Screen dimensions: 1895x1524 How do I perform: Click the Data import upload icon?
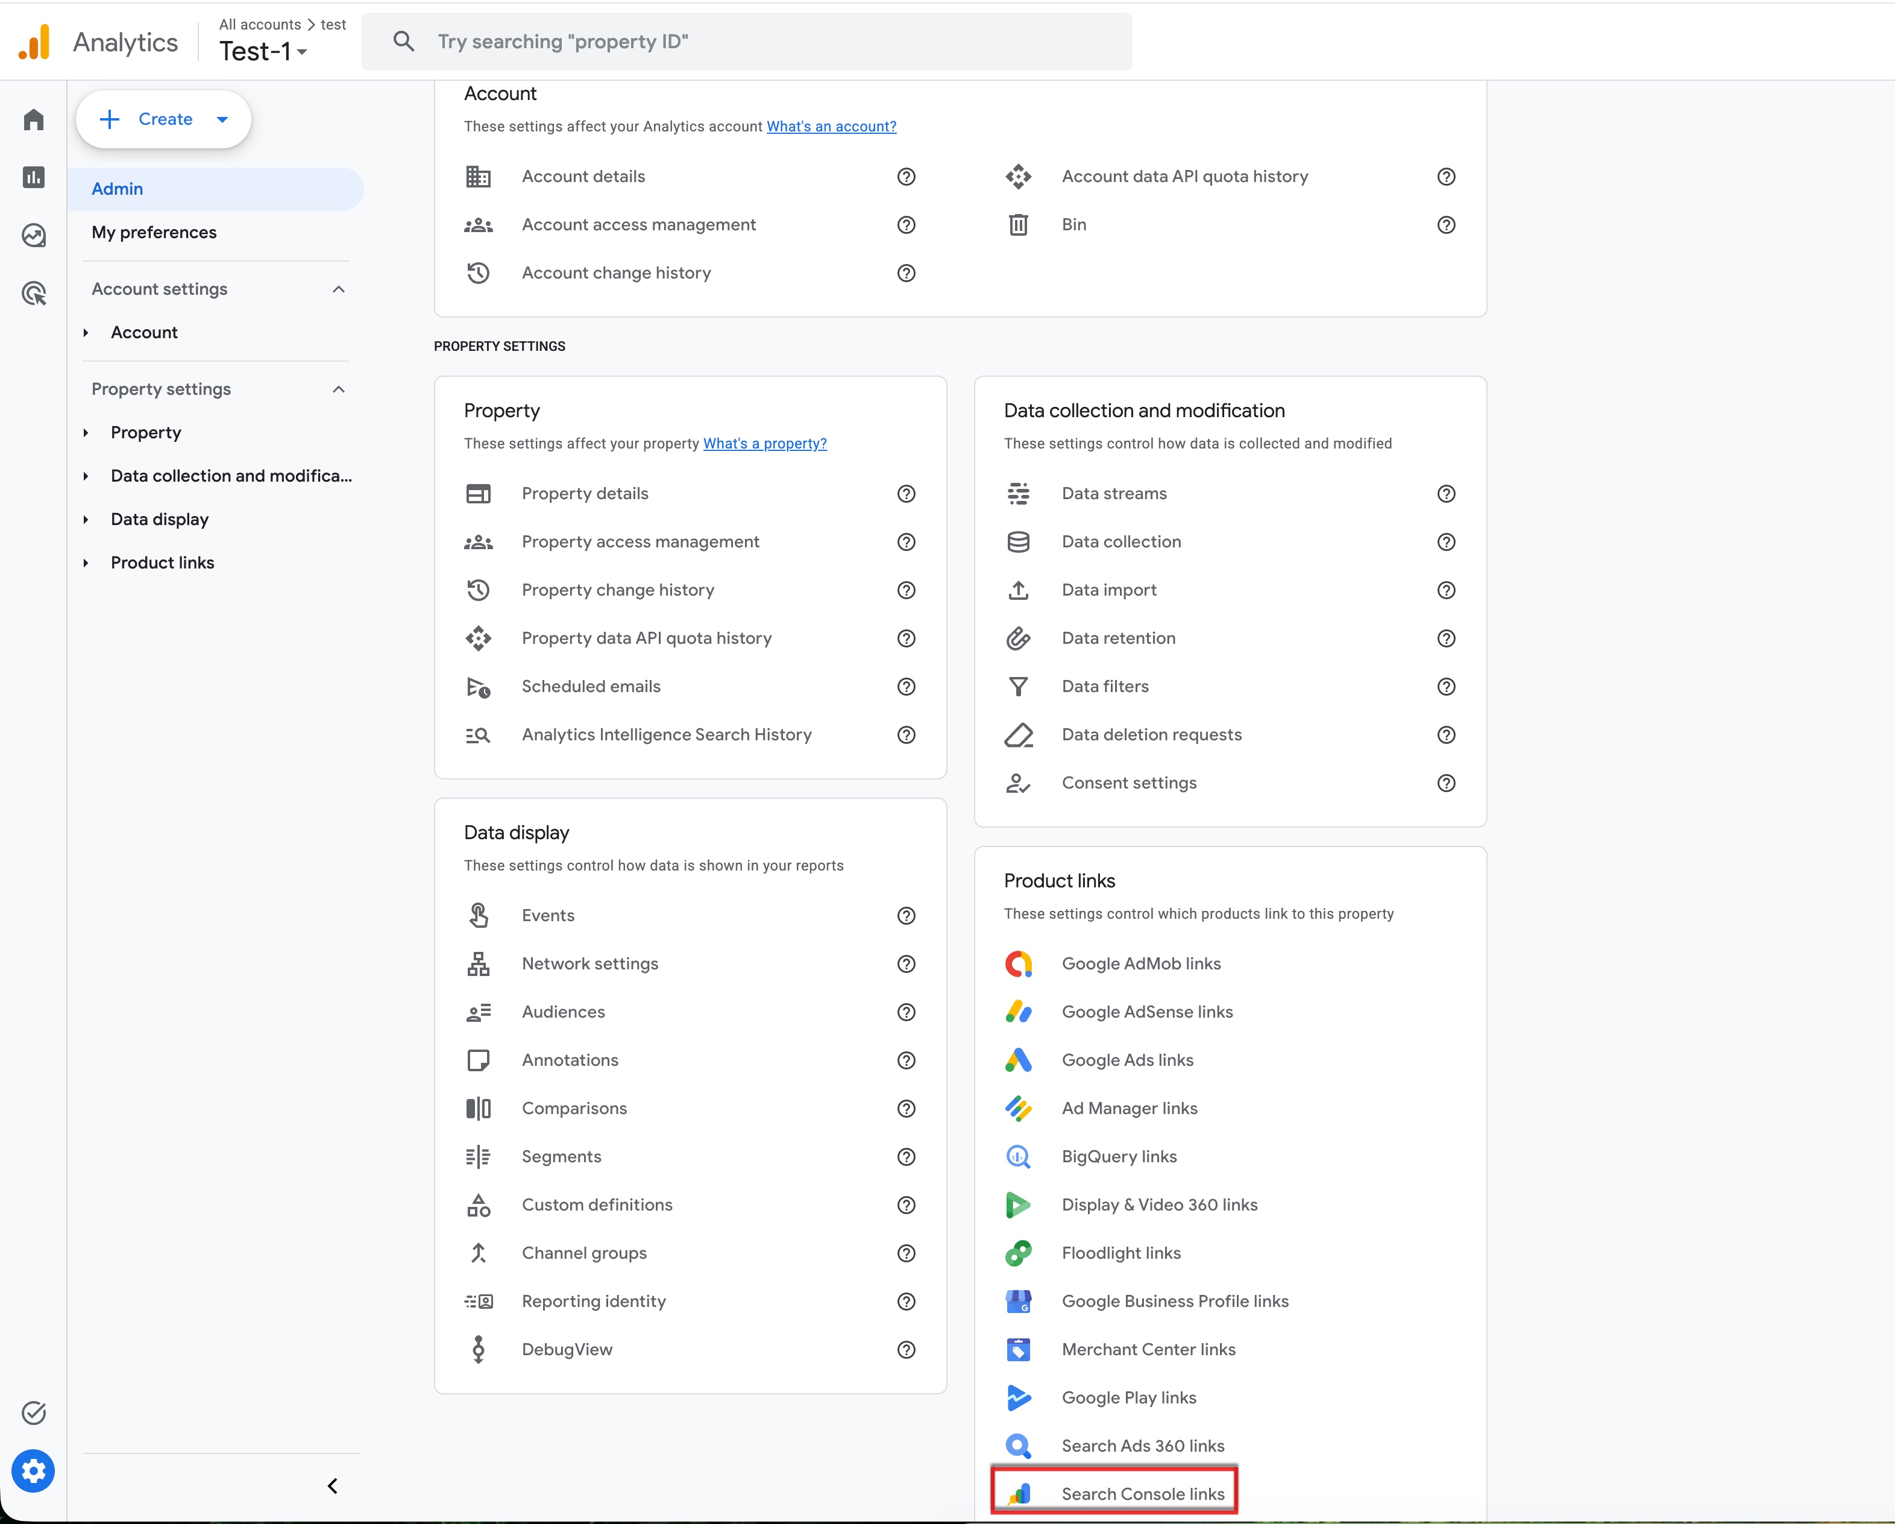point(1018,591)
